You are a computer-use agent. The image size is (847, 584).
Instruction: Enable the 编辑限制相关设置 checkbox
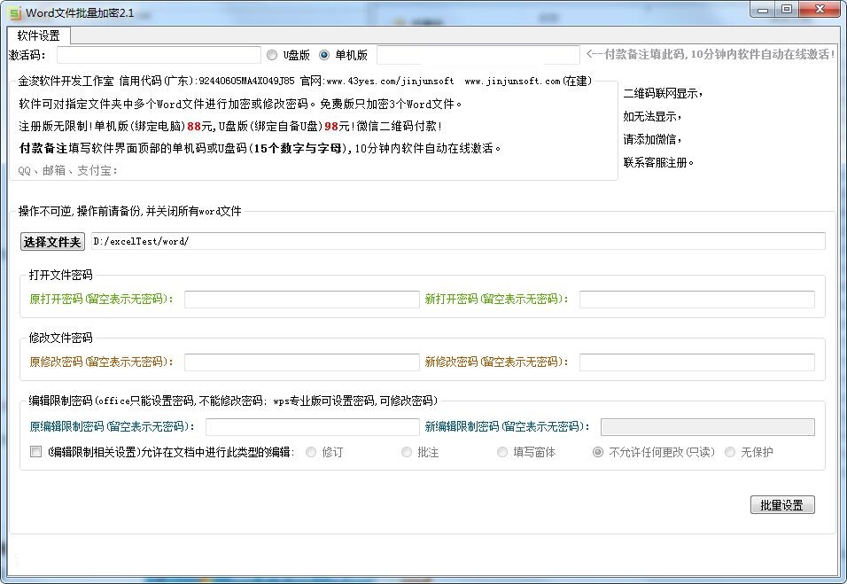[x=35, y=452]
